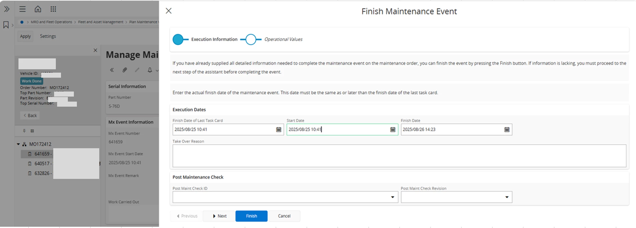636x228 pixels.
Task: Select the Operational Values wizard step
Action: pos(283,39)
